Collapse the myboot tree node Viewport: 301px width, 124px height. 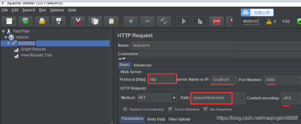[x=6, y=37]
